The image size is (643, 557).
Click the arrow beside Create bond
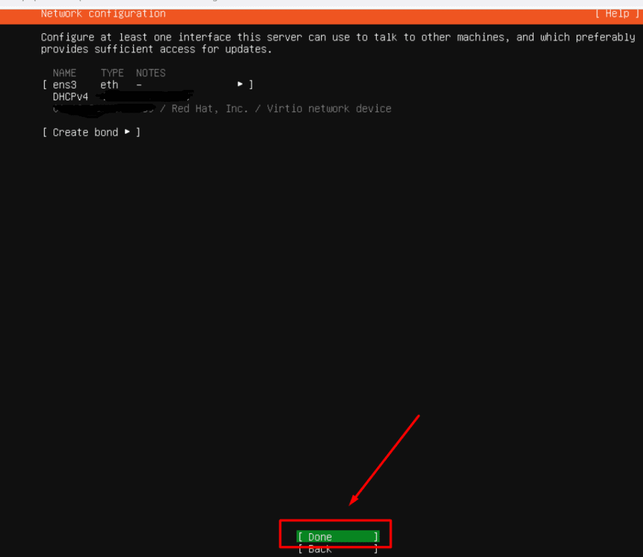click(127, 132)
